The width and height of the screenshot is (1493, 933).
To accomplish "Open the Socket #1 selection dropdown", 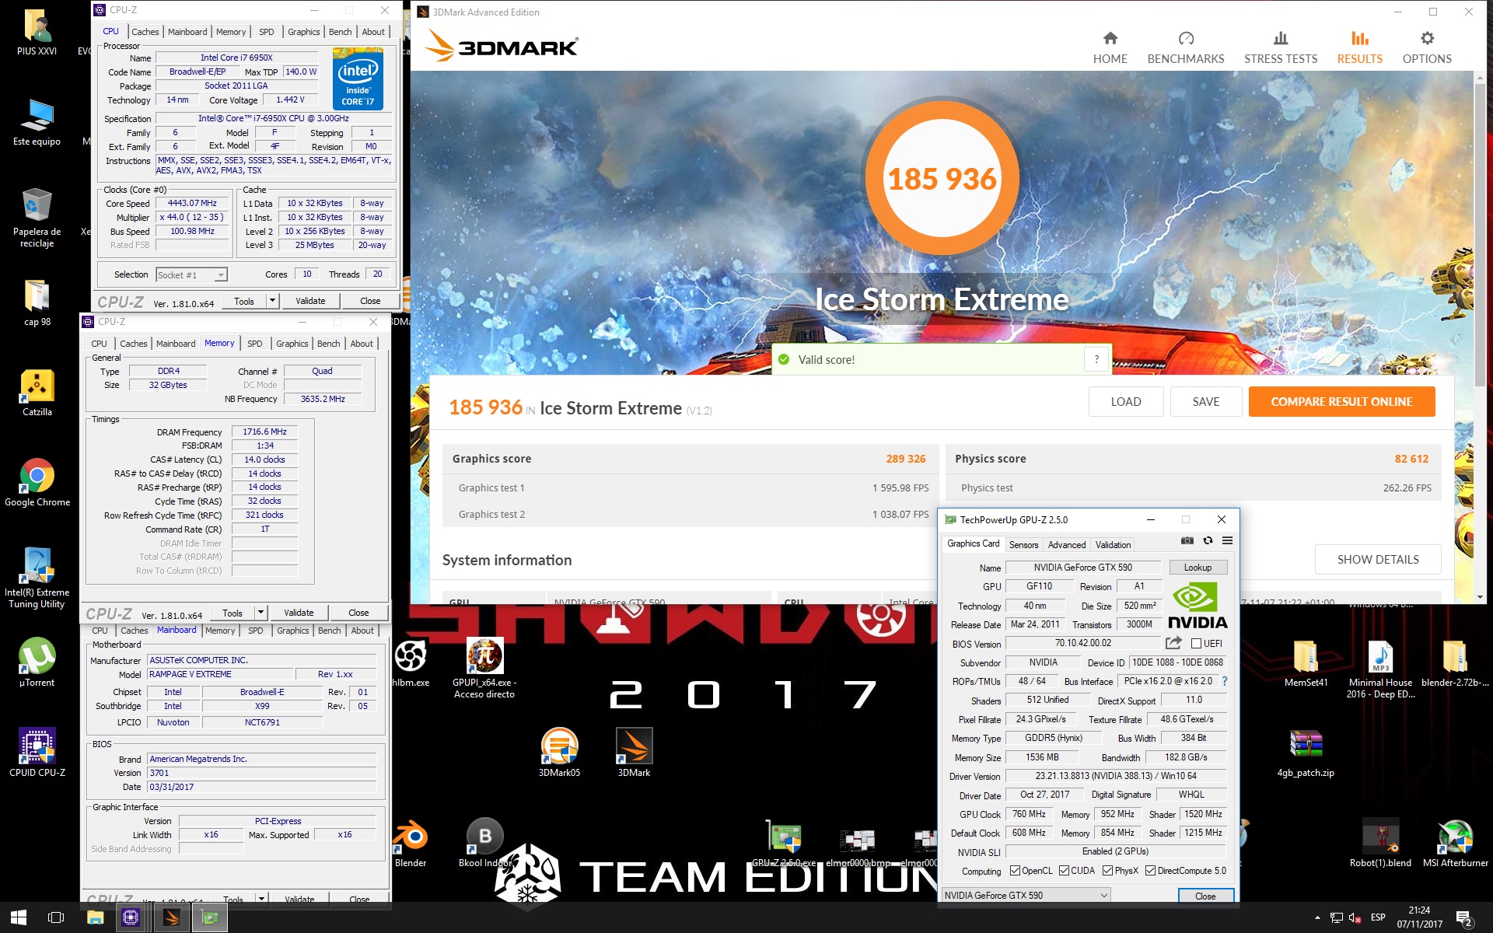I will pos(191,274).
